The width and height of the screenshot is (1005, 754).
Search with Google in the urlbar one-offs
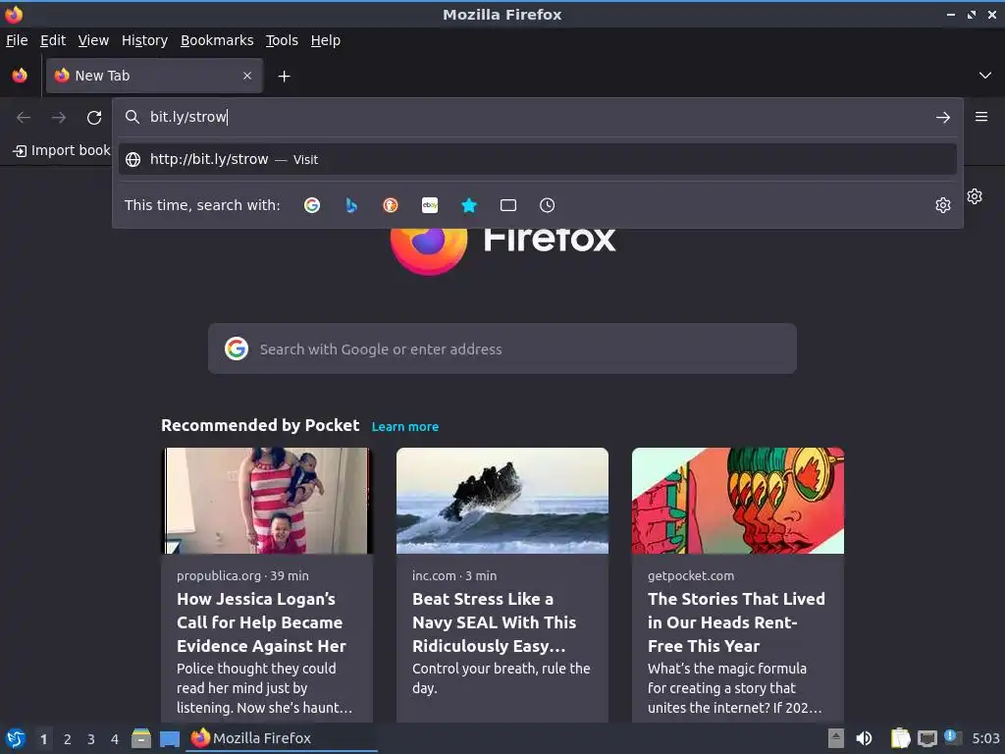312,205
